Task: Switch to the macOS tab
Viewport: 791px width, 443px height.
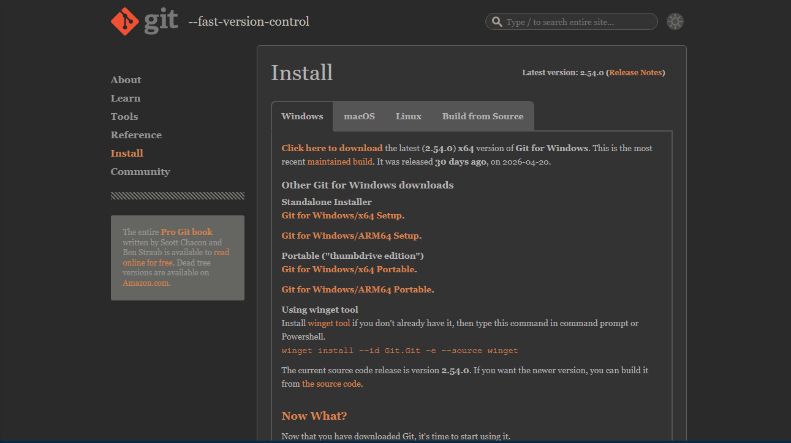Action: [359, 116]
